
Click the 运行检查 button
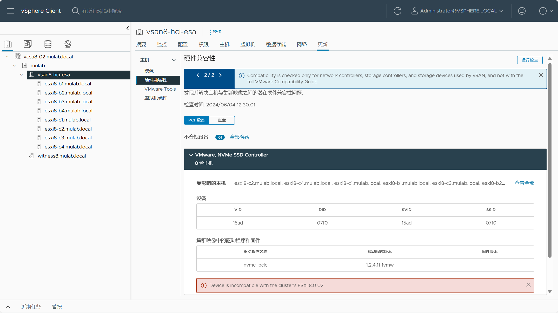[x=530, y=60]
